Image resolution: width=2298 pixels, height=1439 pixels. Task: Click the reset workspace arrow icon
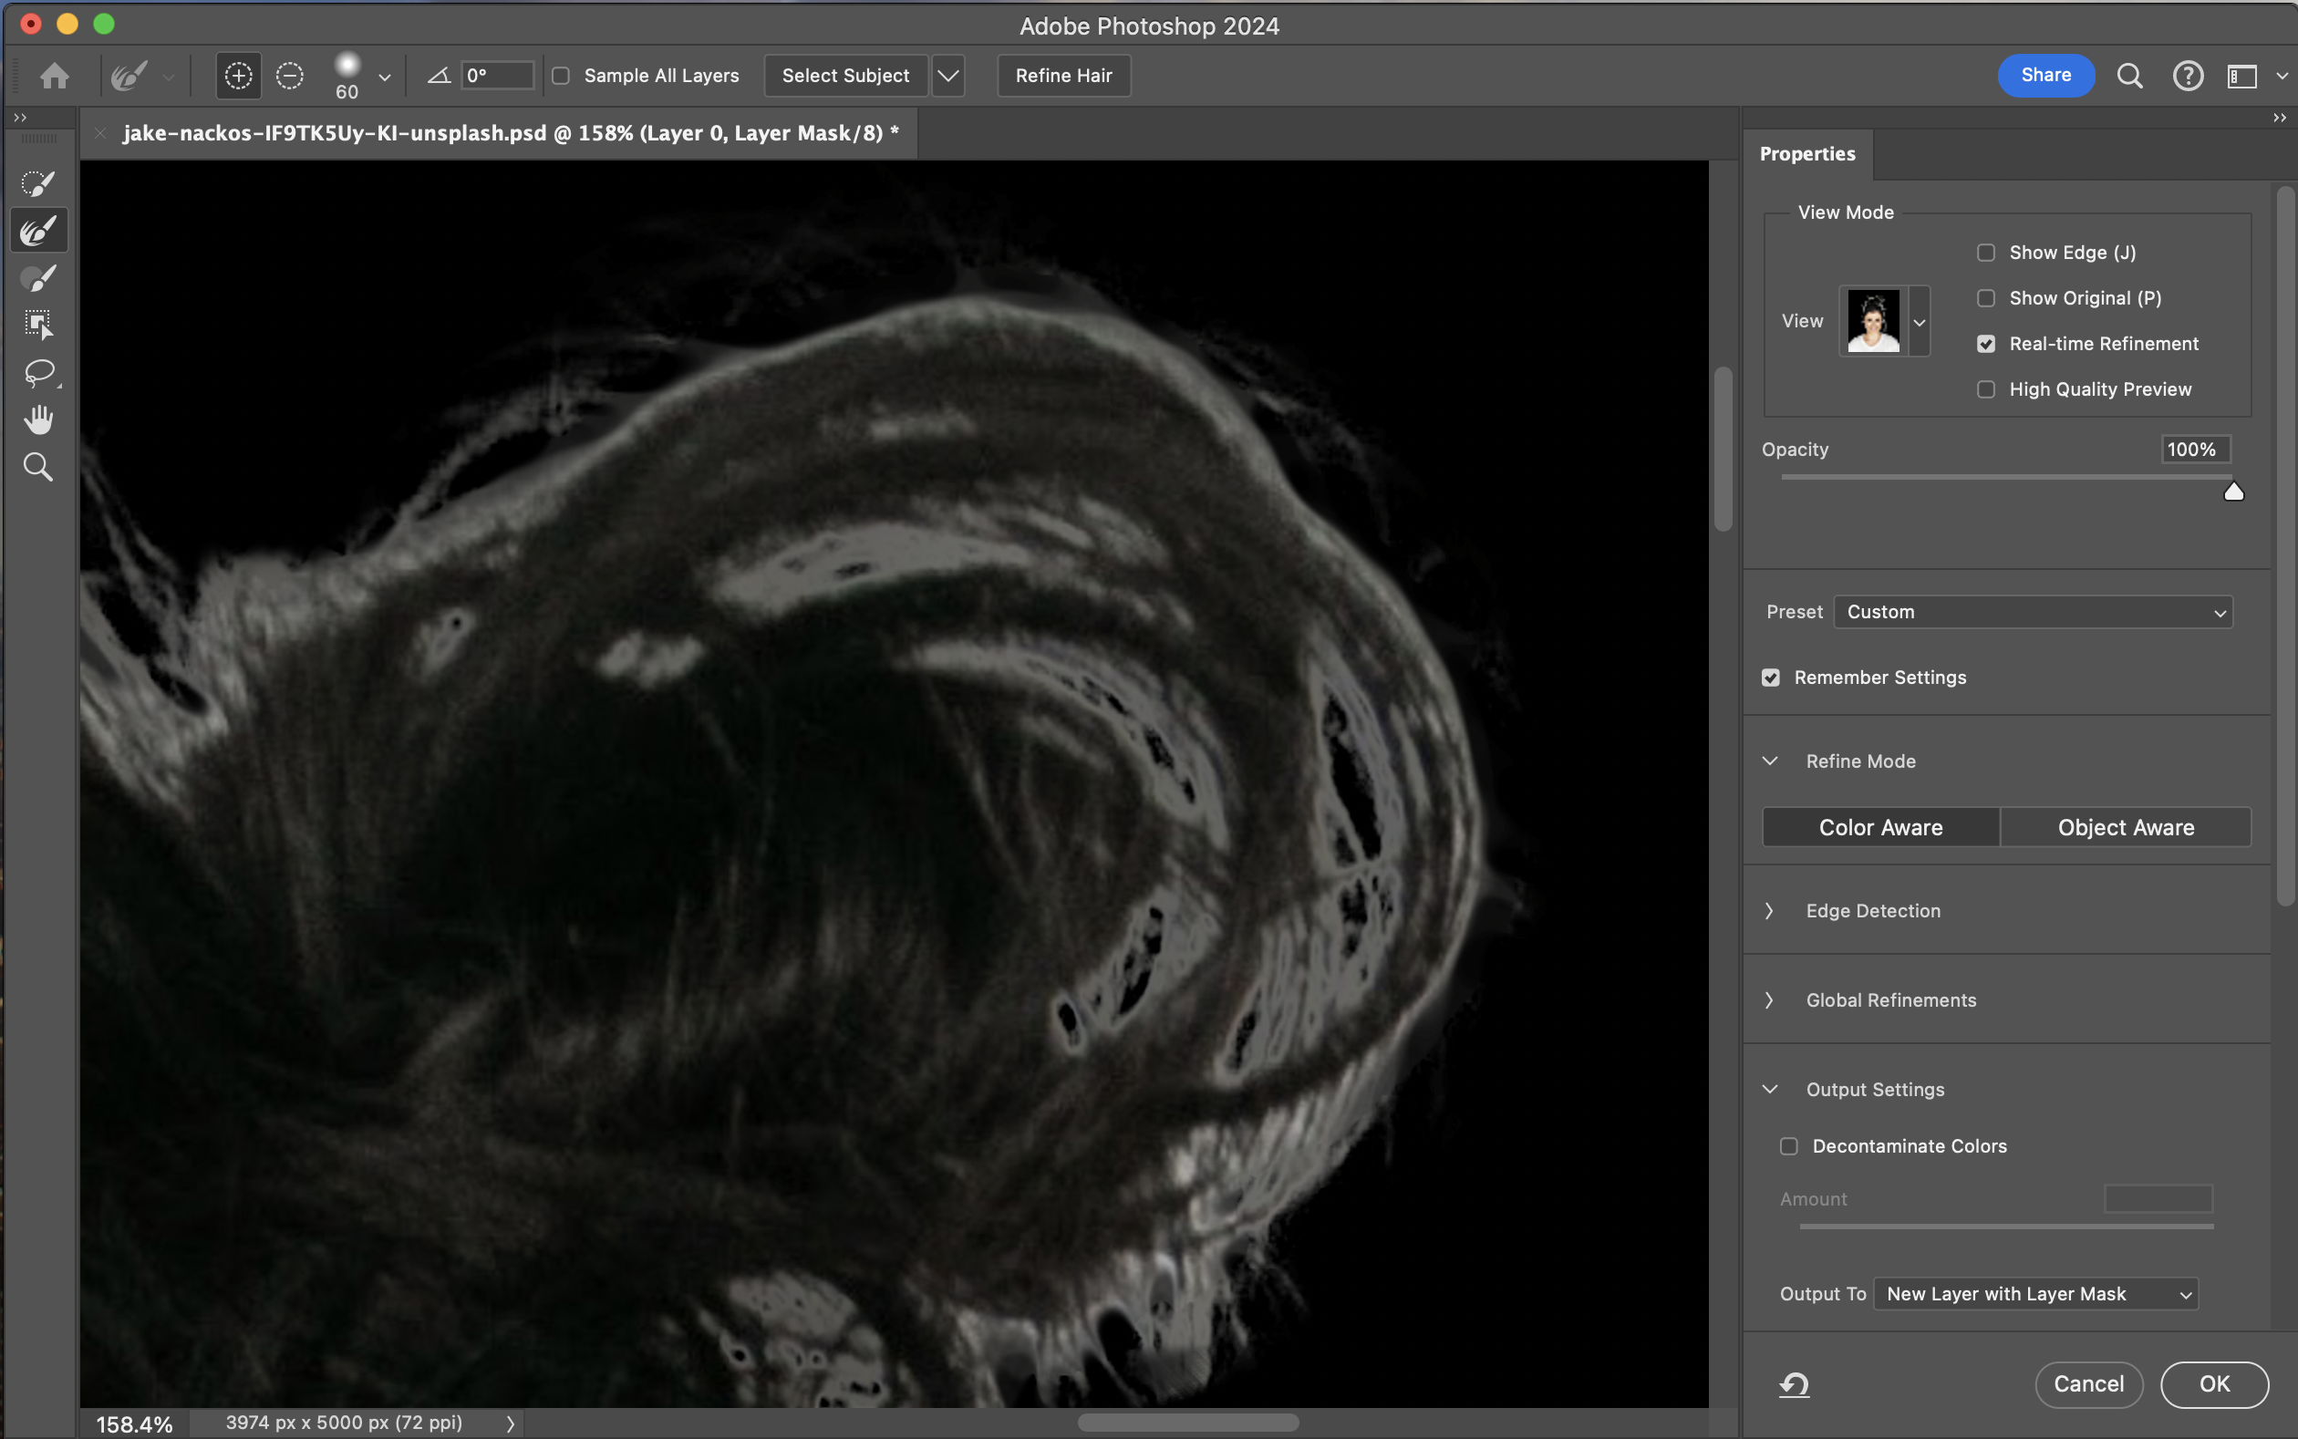pos(1795,1383)
